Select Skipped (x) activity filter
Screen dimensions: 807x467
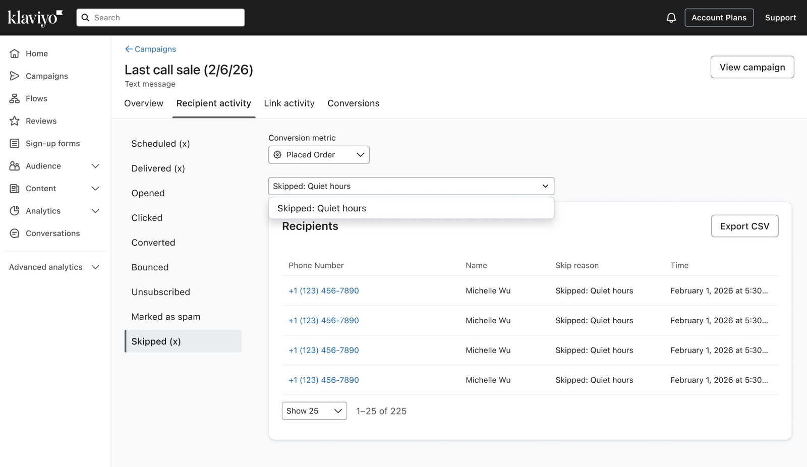pyautogui.click(x=183, y=341)
